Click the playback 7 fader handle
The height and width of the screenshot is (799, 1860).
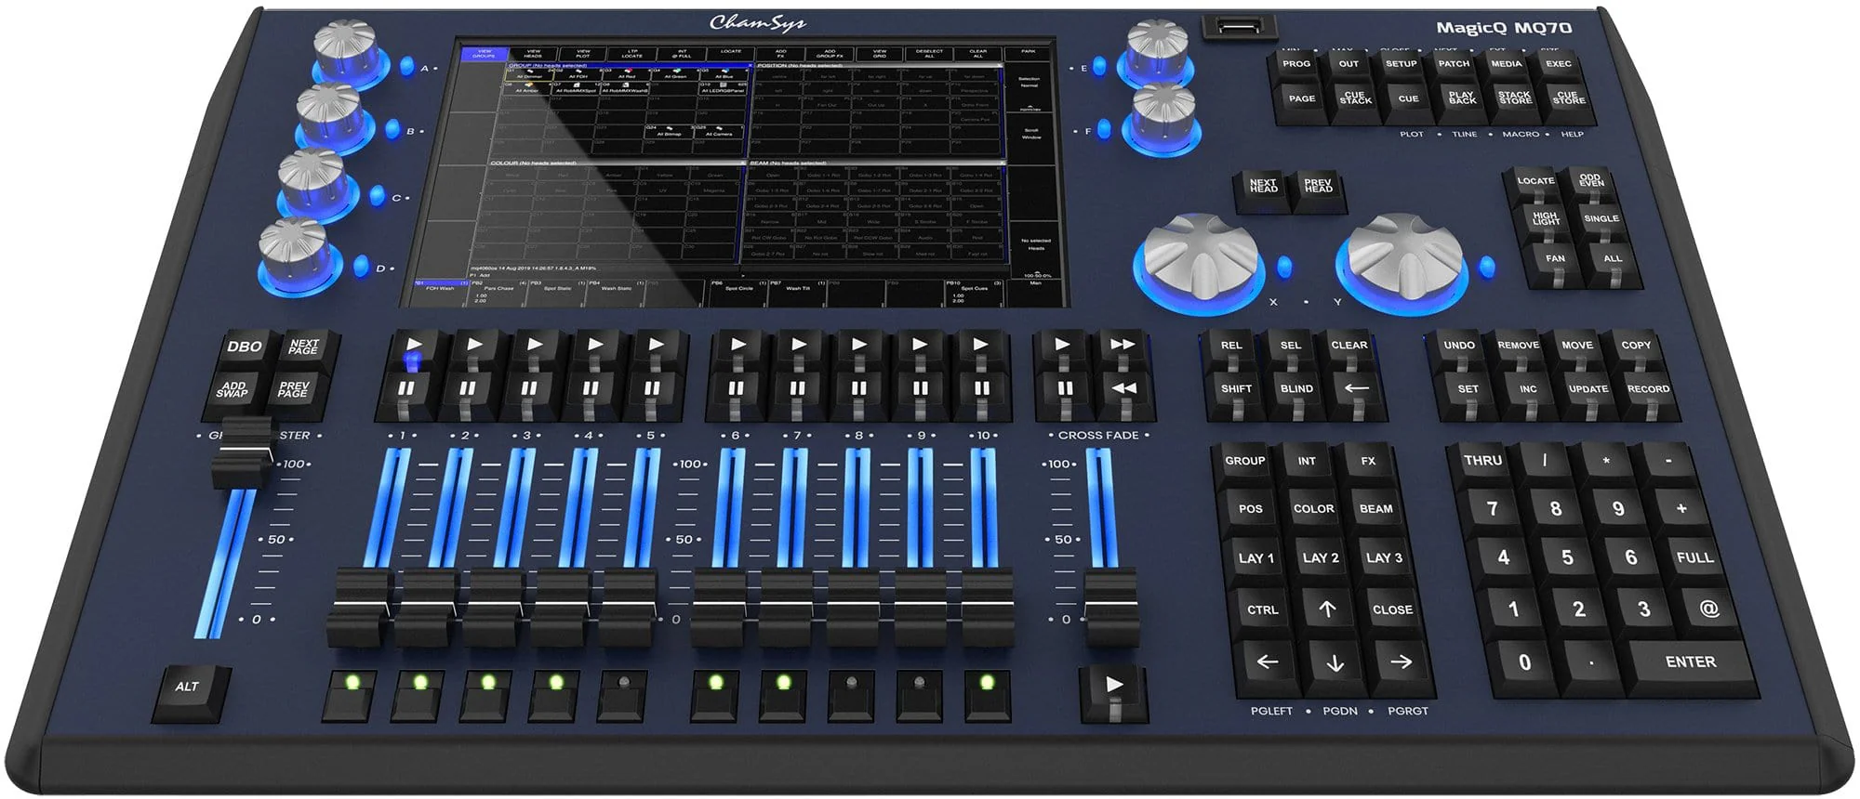click(785, 608)
